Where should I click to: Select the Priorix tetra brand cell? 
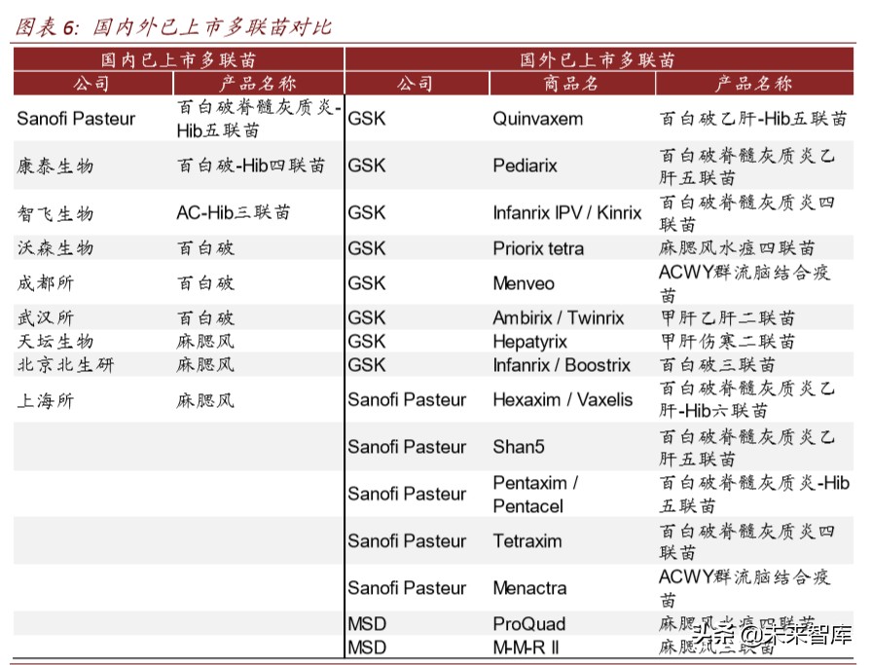click(x=538, y=248)
